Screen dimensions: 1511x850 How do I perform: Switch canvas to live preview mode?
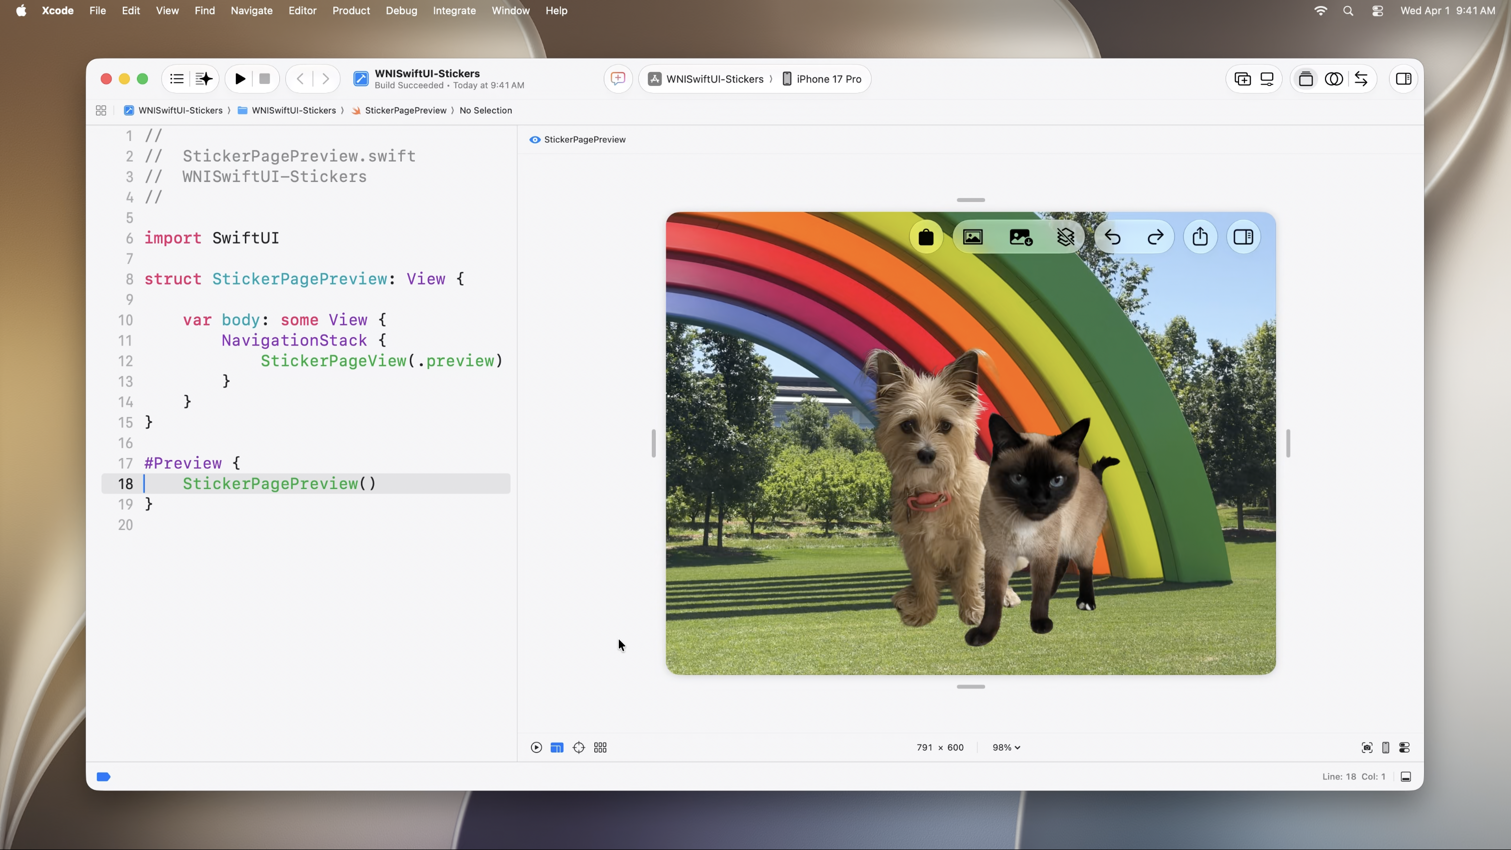(x=536, y=747)
